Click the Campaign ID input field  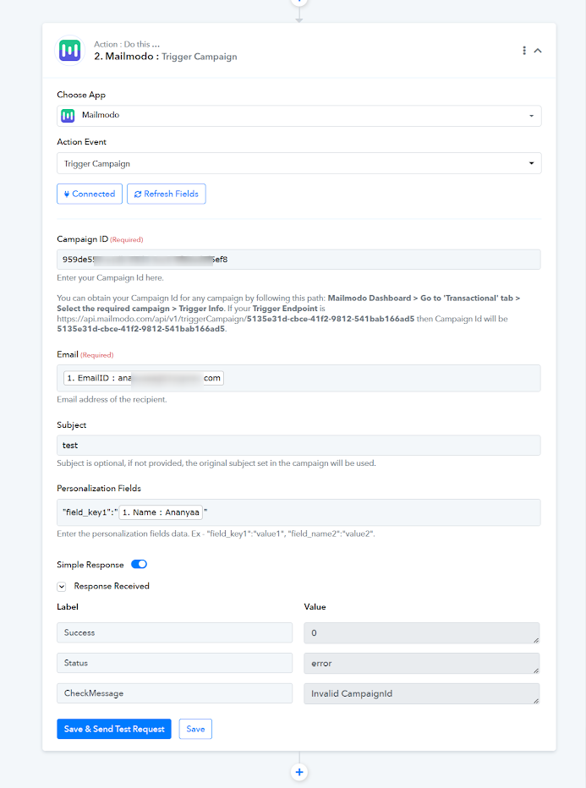coord(298,260)
